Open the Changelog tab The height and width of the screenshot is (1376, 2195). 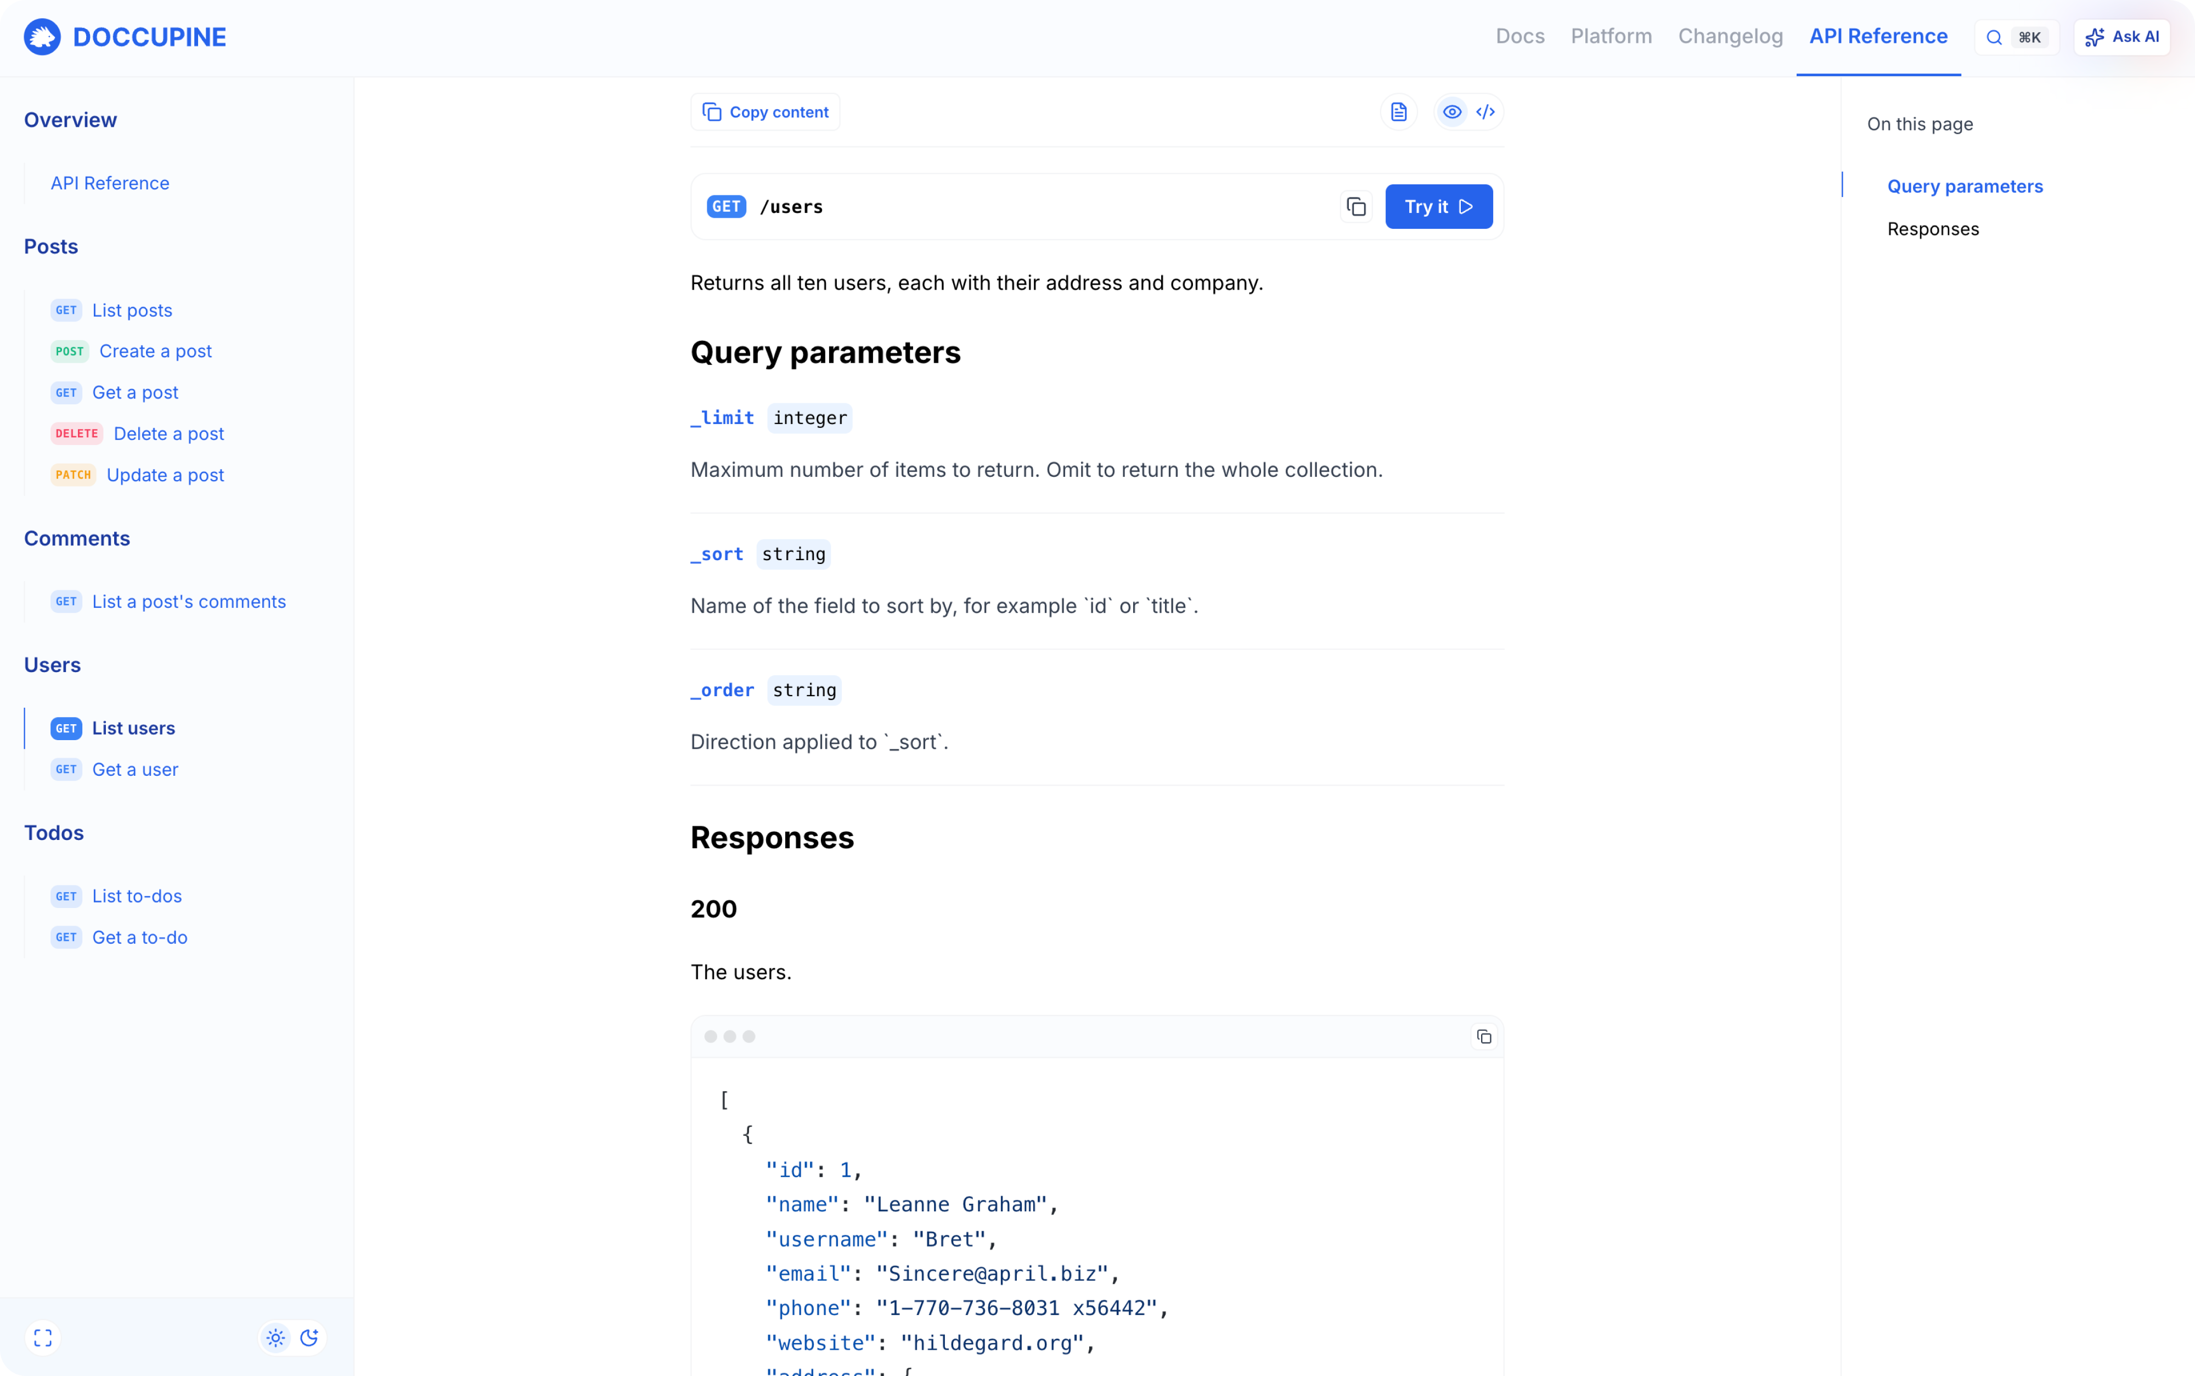point(1730,36)
